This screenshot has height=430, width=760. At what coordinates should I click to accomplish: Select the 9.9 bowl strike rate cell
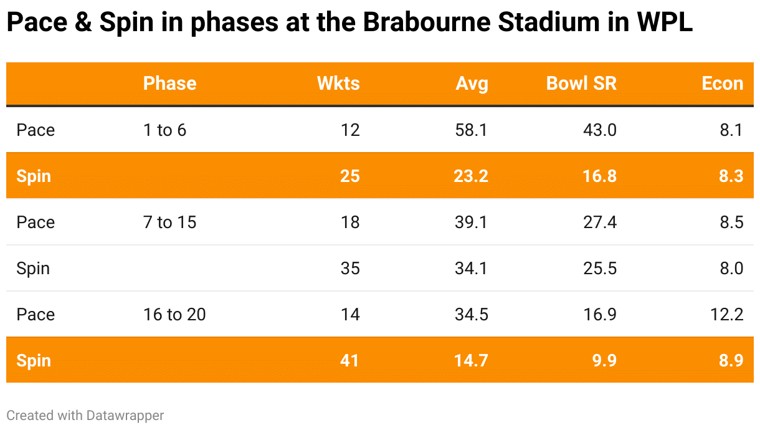point(604,361)
